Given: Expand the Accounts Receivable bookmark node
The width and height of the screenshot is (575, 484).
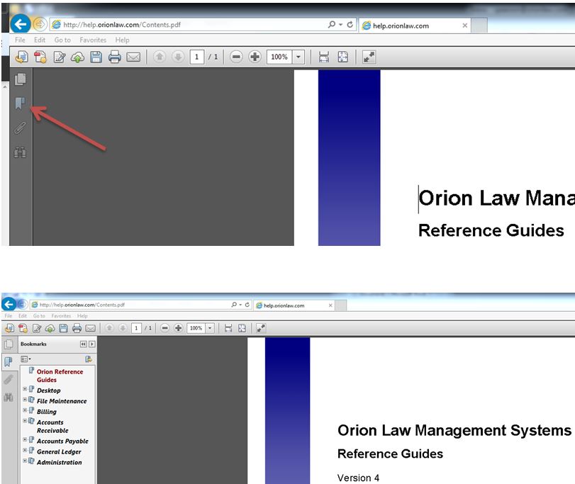Looking at the screenshot, I should click(x=25, y=421).
